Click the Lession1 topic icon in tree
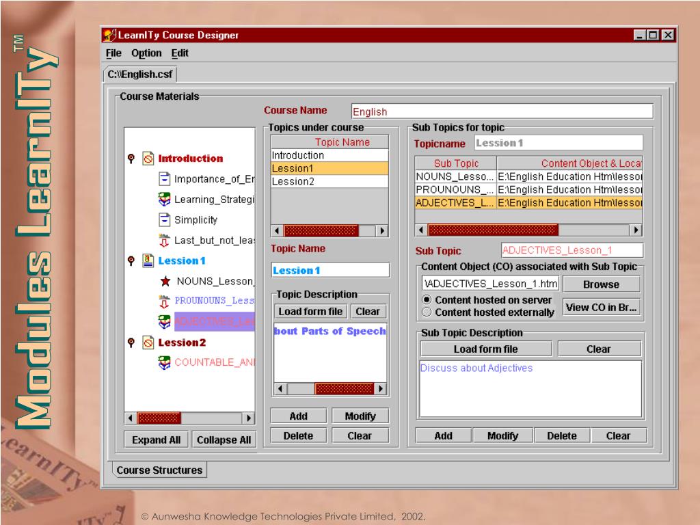The height and width of the screenshot is (525, 700). (148, 260)
